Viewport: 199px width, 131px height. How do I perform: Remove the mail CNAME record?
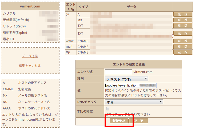(x=183, y=47)
